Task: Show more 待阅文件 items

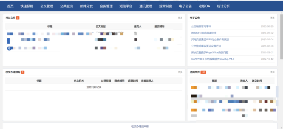Action: [x=272, y=72]
